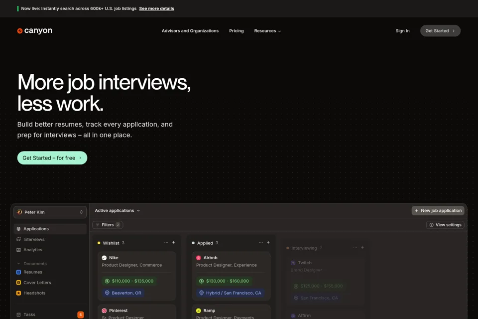Screen dimensions: 478x319
Task: Open the Pricing page
Action: (236, 31)
